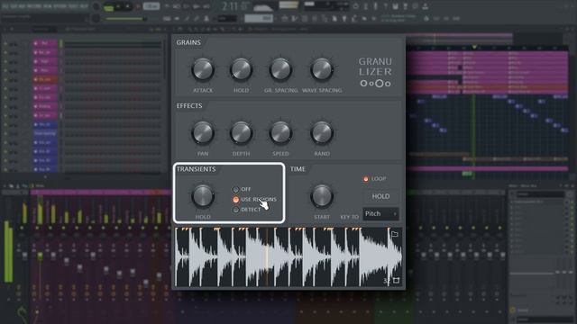Click the bit depth icon on waveform

click(396, 280)
